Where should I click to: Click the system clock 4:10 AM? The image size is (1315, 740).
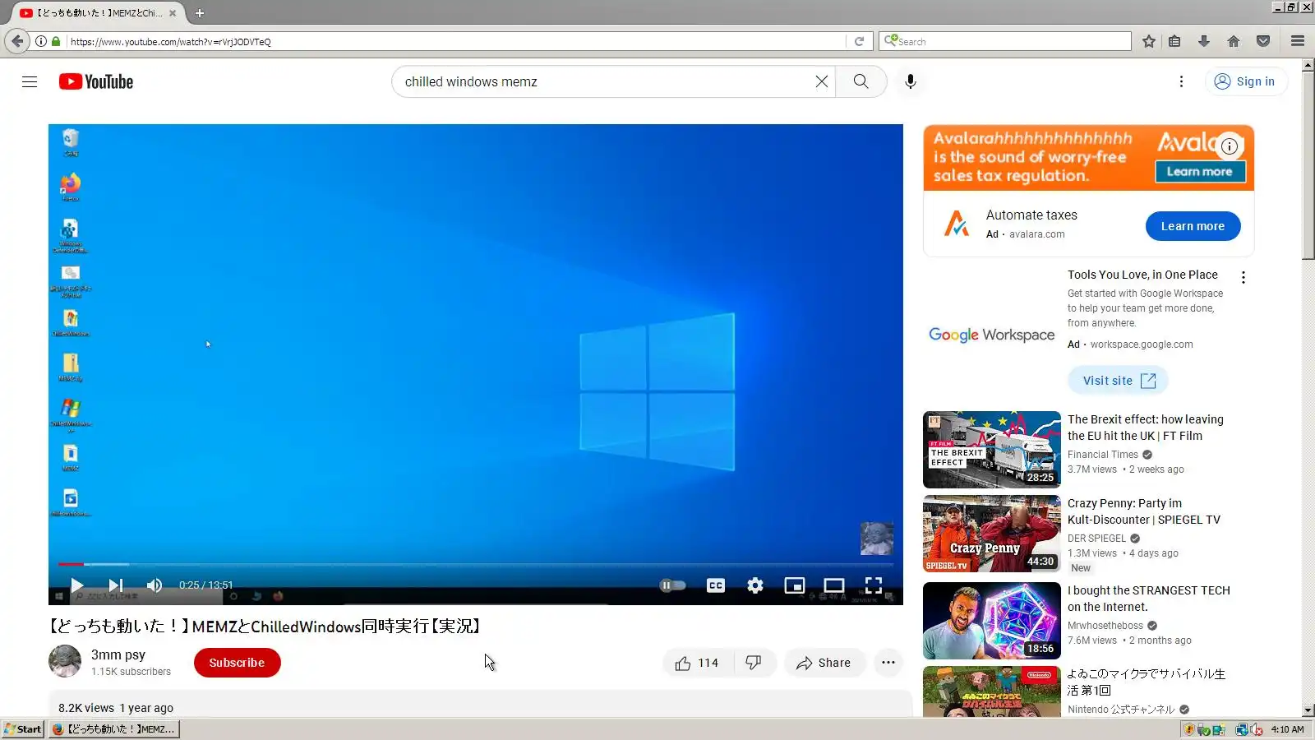pos(1287,729)
